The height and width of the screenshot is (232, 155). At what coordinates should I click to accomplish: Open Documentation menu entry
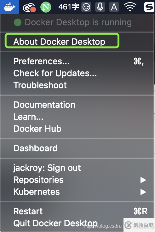point(77,105)
